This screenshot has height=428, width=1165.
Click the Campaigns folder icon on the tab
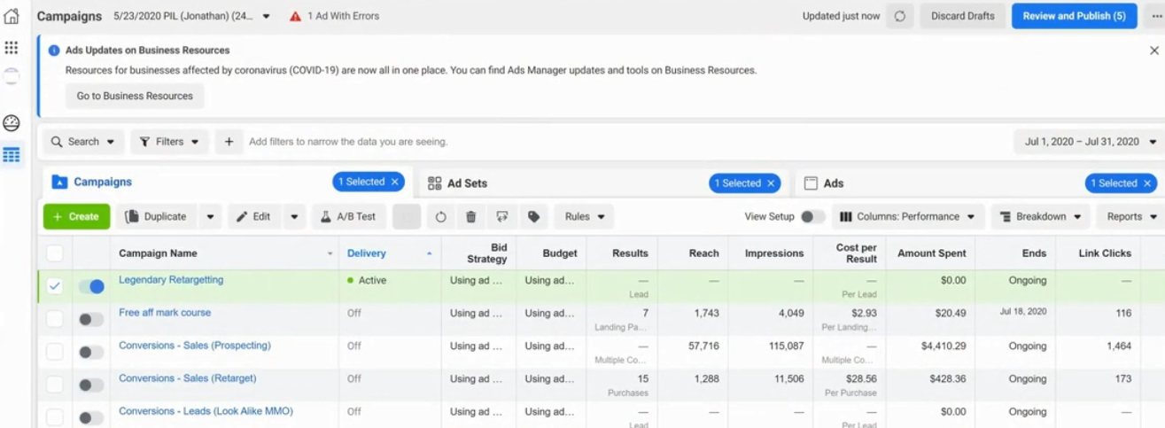click(59, 183)
